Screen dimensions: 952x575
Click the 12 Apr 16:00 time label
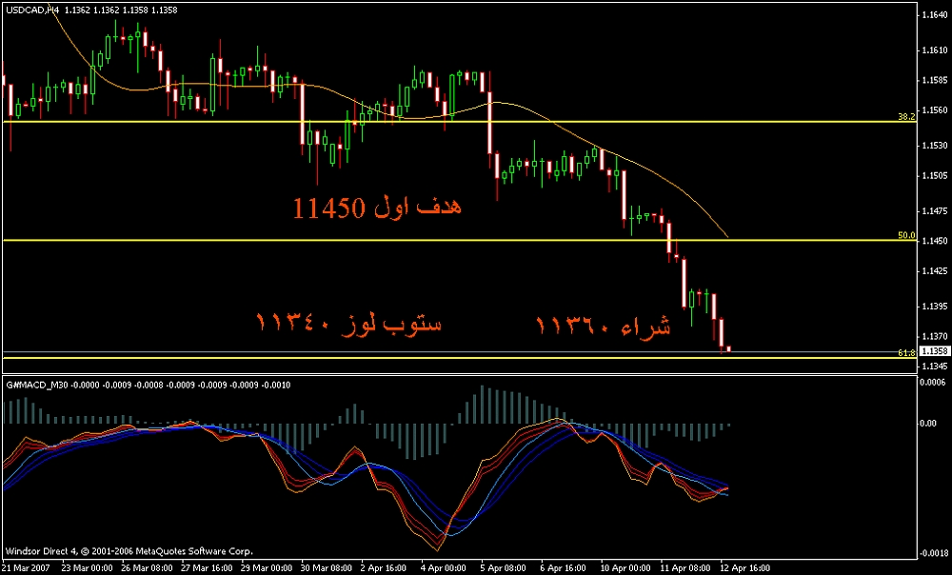tap(744, 567)
